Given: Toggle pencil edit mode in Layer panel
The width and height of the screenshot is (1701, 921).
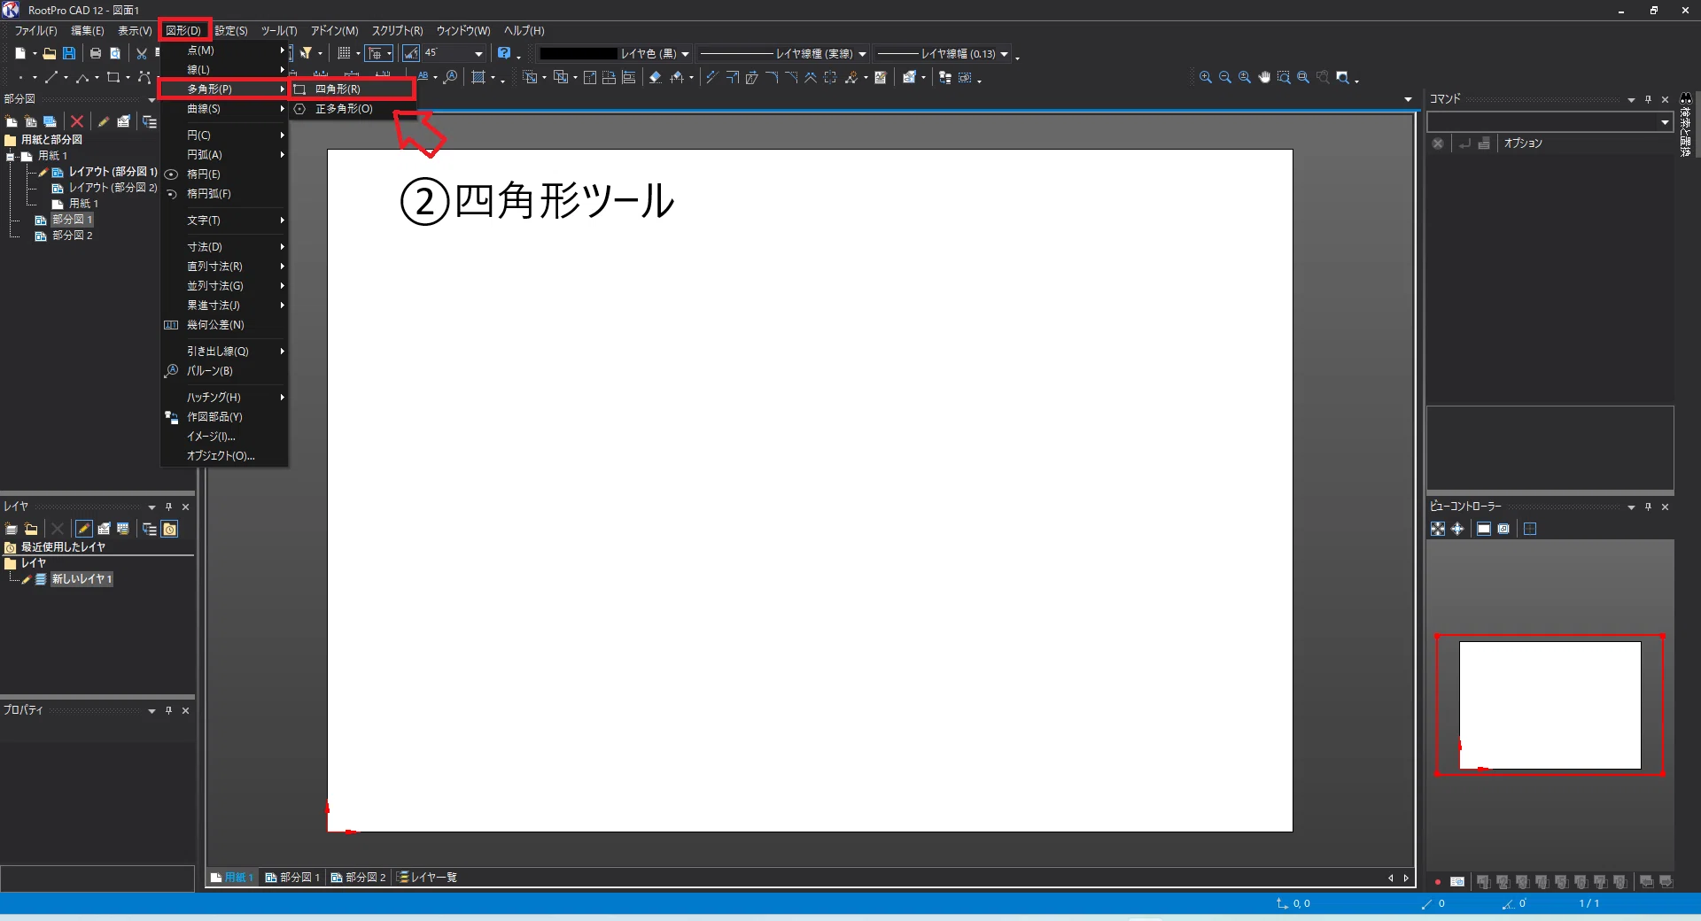Looking at the screenshot, I should point(84,529).
